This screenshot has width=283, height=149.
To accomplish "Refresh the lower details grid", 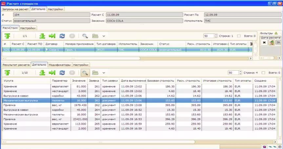I will click(x=62, y=73).
